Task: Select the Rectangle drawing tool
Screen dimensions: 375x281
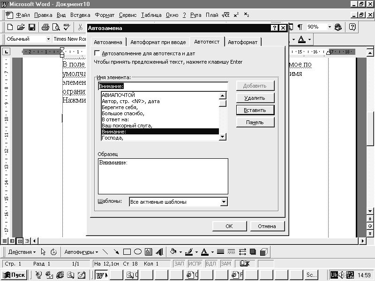Action: pyautogui.click(x=127, y=252)
